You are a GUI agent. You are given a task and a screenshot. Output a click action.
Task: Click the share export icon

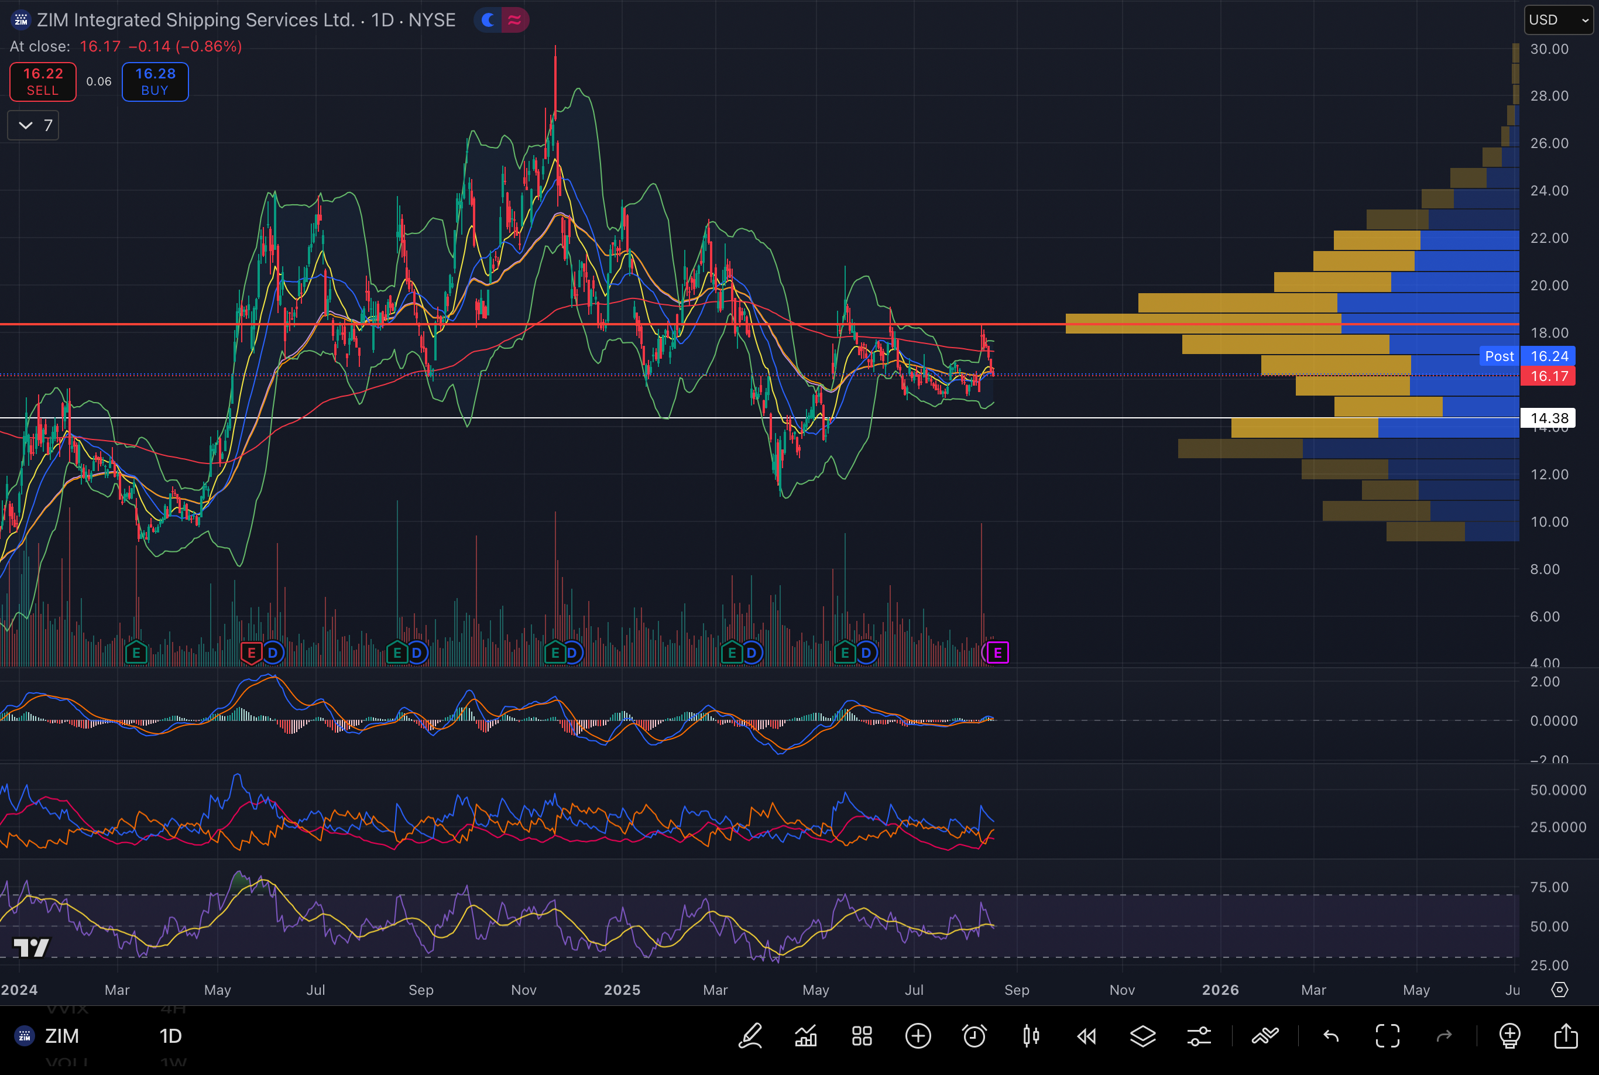1566,1036
